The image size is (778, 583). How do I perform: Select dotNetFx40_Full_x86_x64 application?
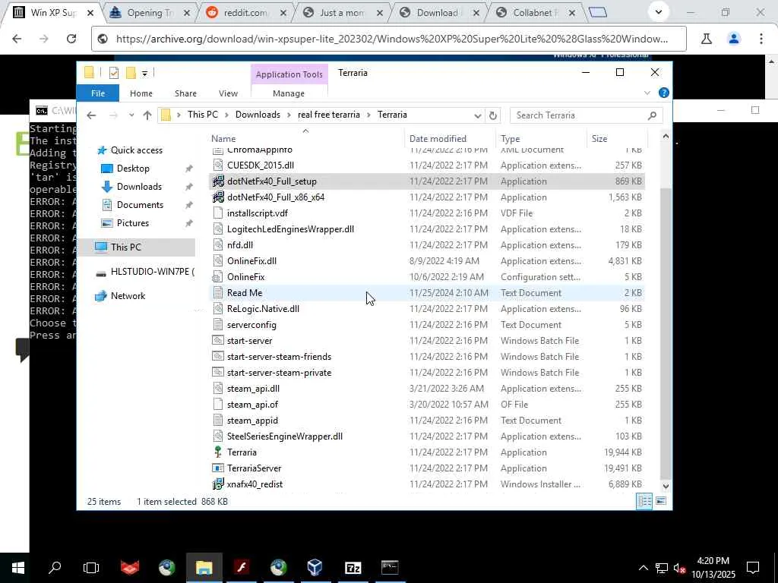tap(275, 197)
